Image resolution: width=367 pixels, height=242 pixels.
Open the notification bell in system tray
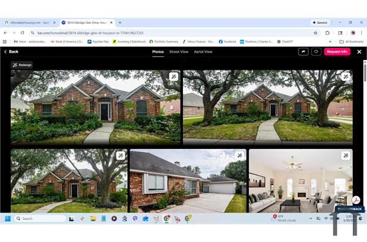click(x=360, y=219)
